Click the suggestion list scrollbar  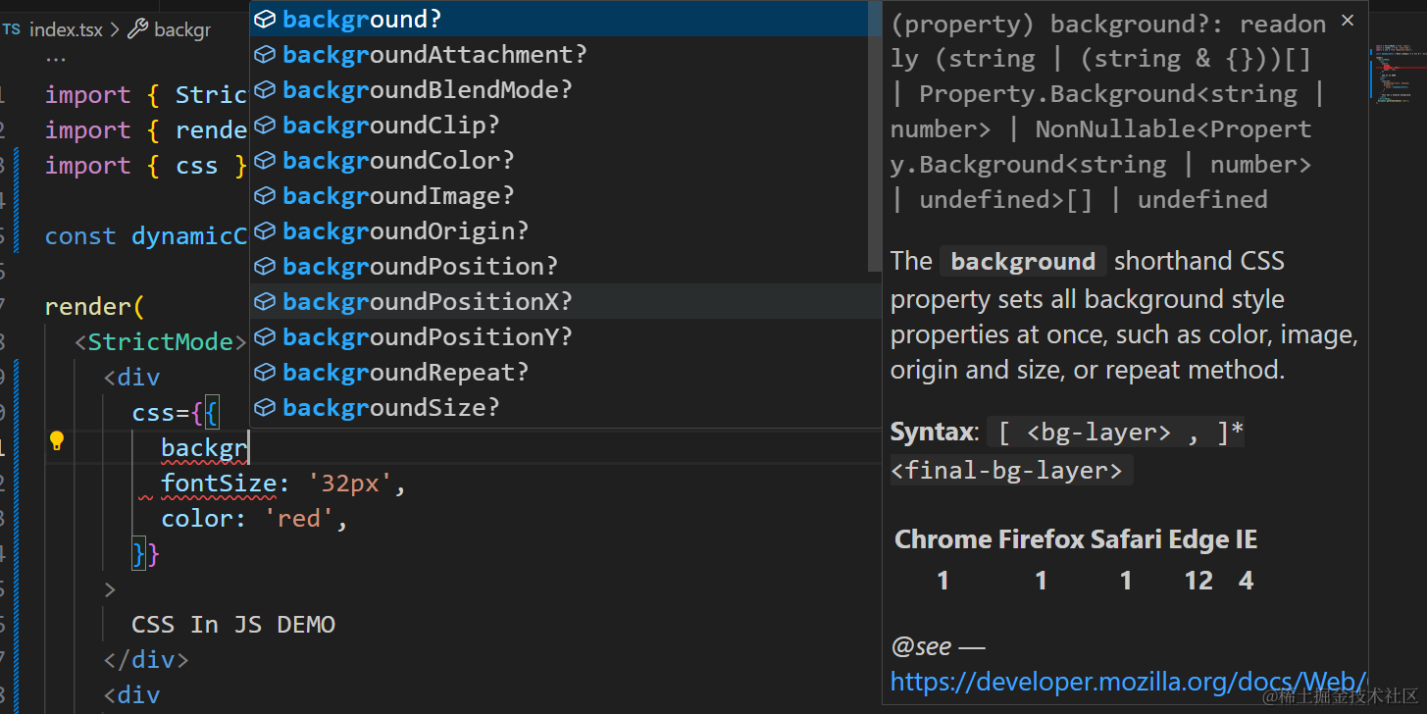(875, 137)
